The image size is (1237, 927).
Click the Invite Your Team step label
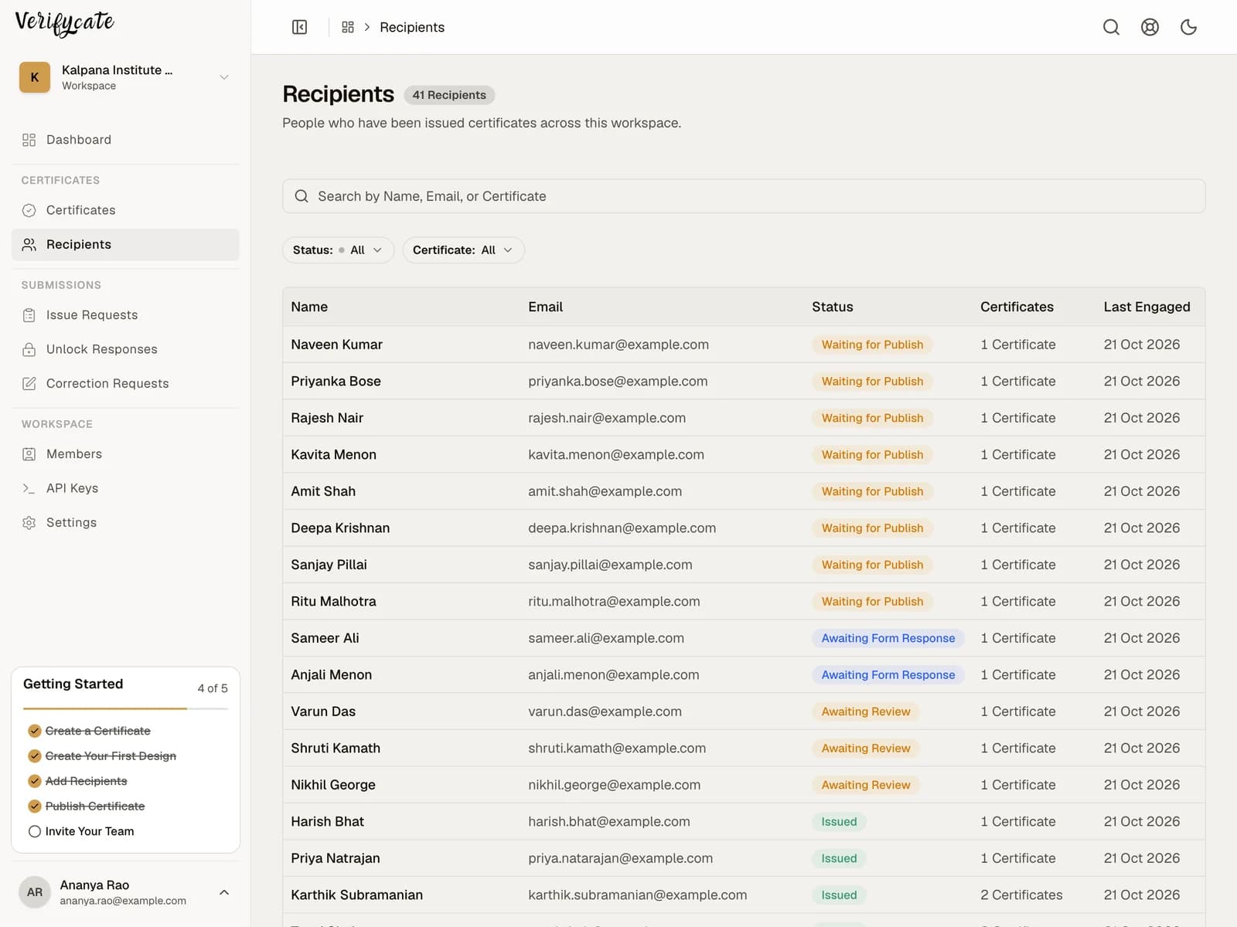[x=90, y=831]
